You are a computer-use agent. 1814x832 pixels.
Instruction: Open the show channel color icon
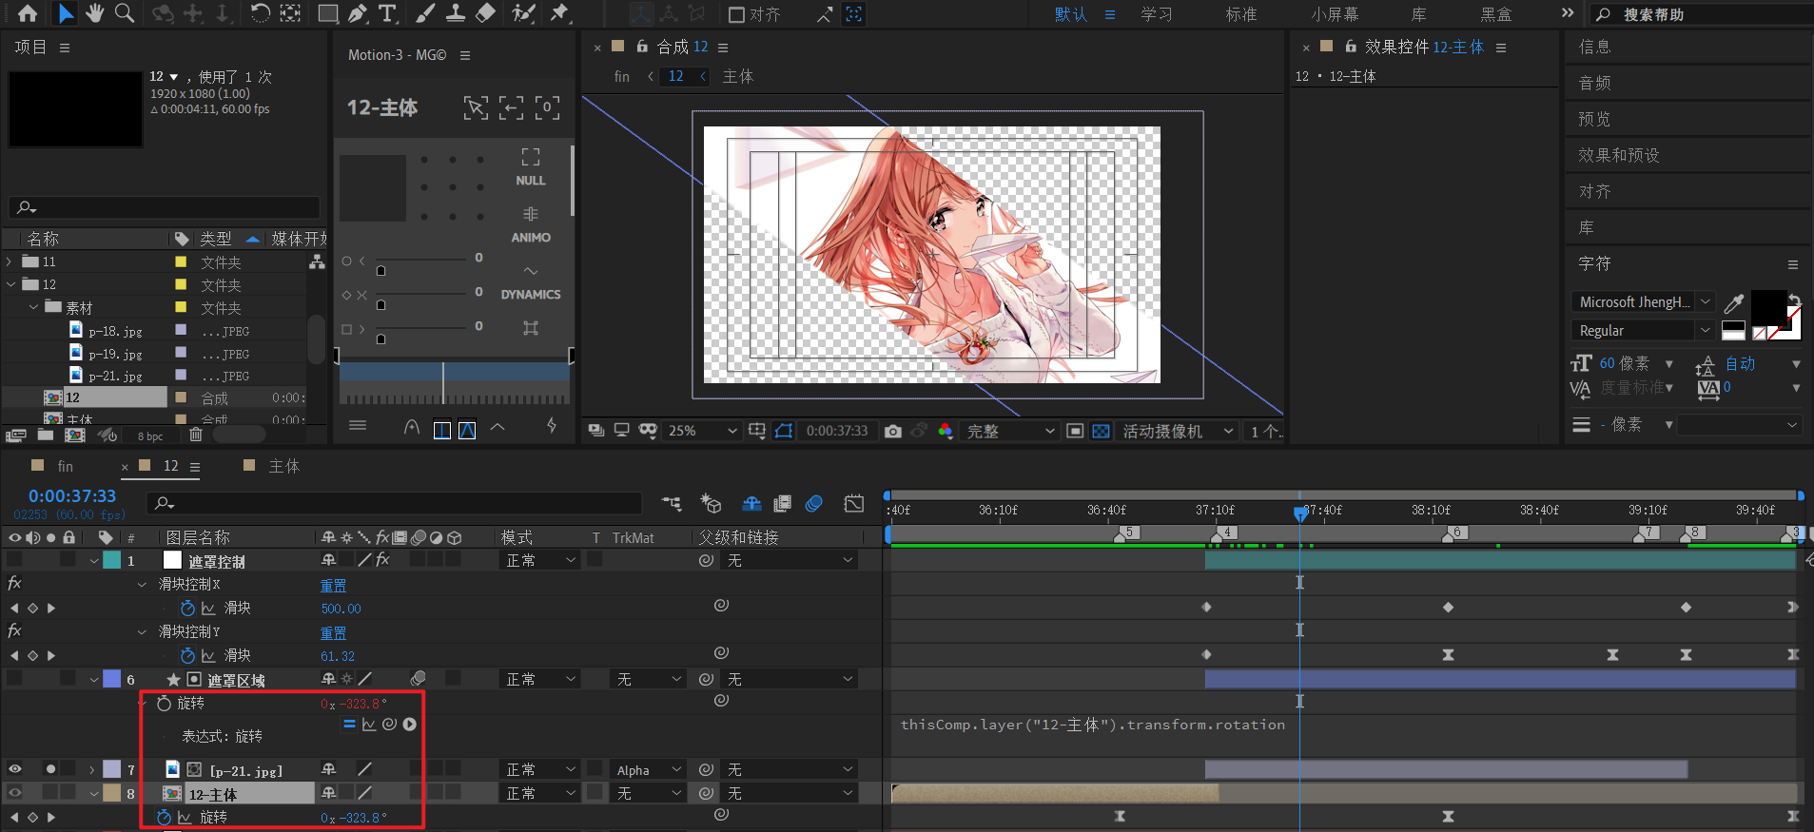pos(945,431)
